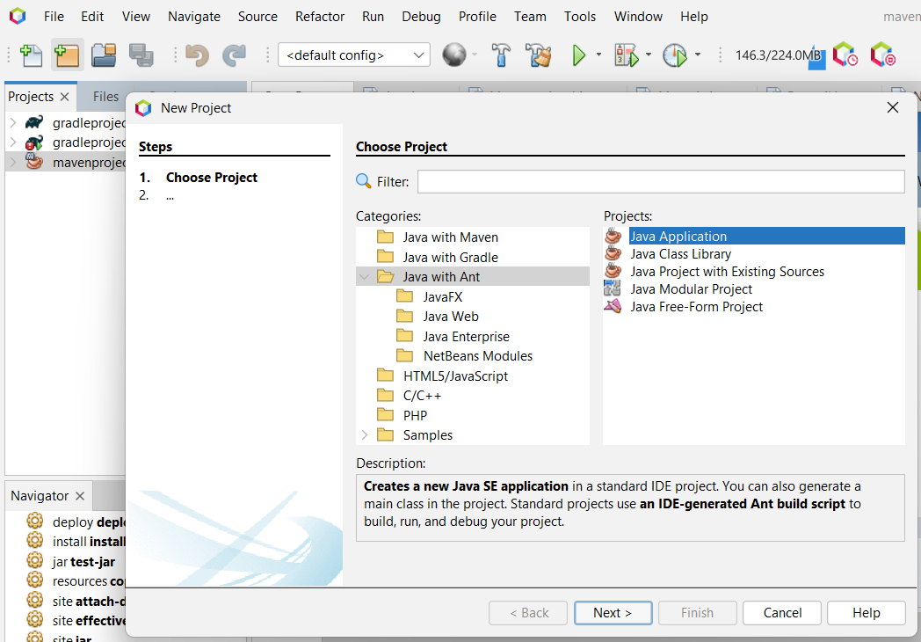Viewport: 921px width, 642px height.
Task: Open the browser globe dropdown arrow
Action: pyautogui.click(x=475, y=55)
